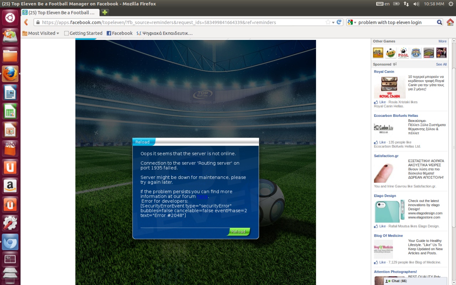Click the green Reload button in dialog

[238, 232]
